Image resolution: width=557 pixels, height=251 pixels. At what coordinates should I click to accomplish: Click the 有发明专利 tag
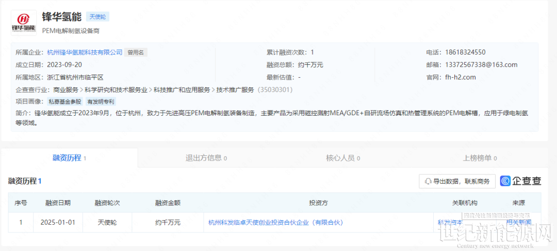[x=101, y=102]
